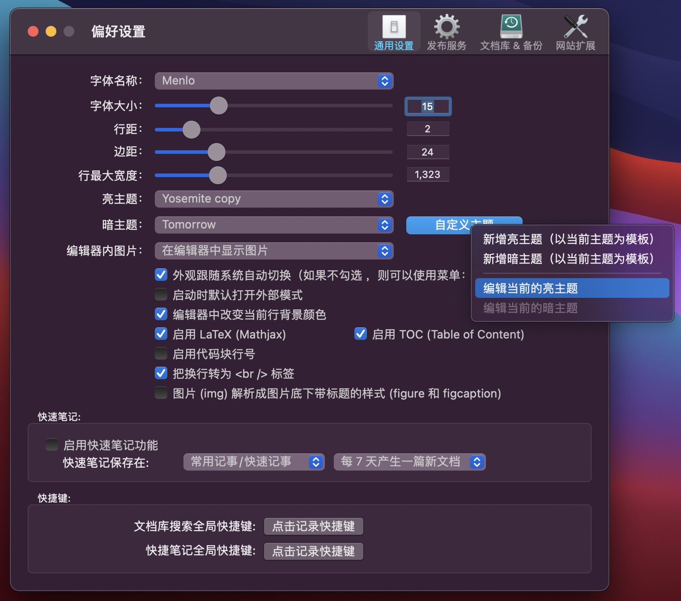Click the red close window button

coord(33,31)
